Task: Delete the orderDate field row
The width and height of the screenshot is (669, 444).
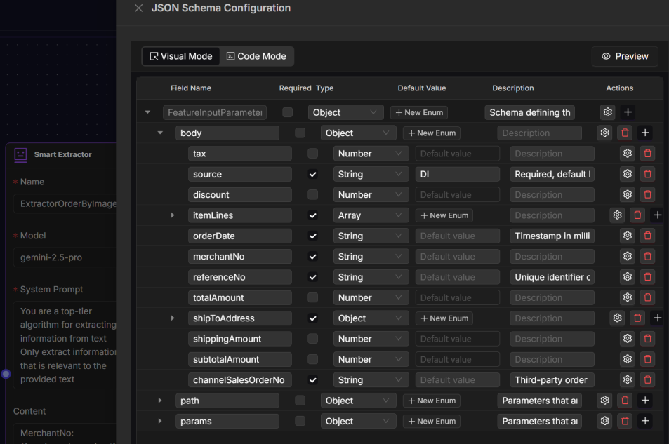Action: [x=647, y=236]
